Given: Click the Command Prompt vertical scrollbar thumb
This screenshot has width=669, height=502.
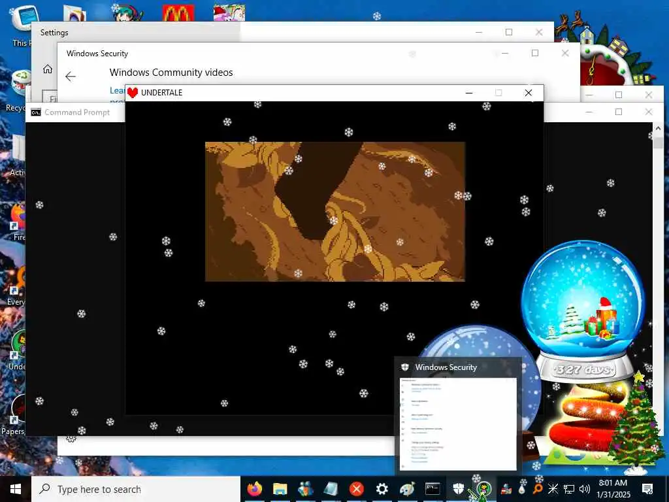Looking at the screenshot, I should point(657,142).
